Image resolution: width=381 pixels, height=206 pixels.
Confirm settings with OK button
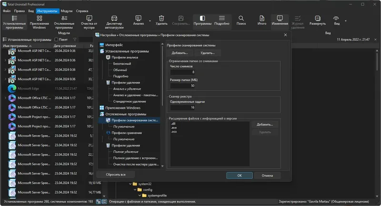tap(240, 176)
